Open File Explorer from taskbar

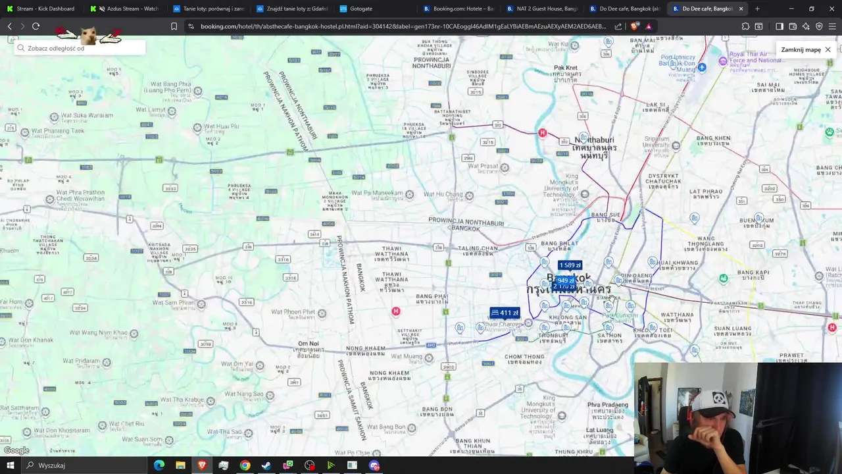click(180, 465)
